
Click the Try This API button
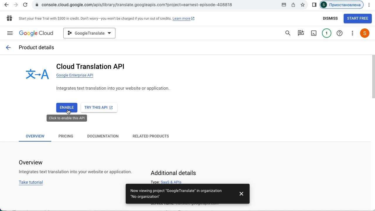point(99,108)
